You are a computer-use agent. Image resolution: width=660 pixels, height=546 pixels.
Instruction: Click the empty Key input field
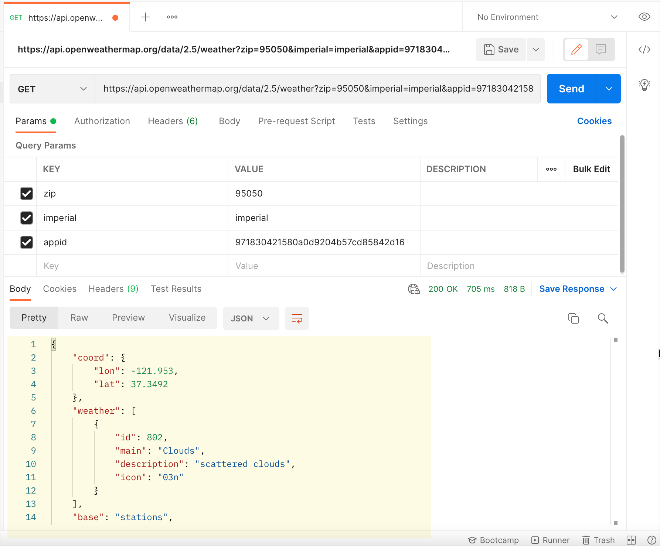pyautogui.click(x=111, y=266)
